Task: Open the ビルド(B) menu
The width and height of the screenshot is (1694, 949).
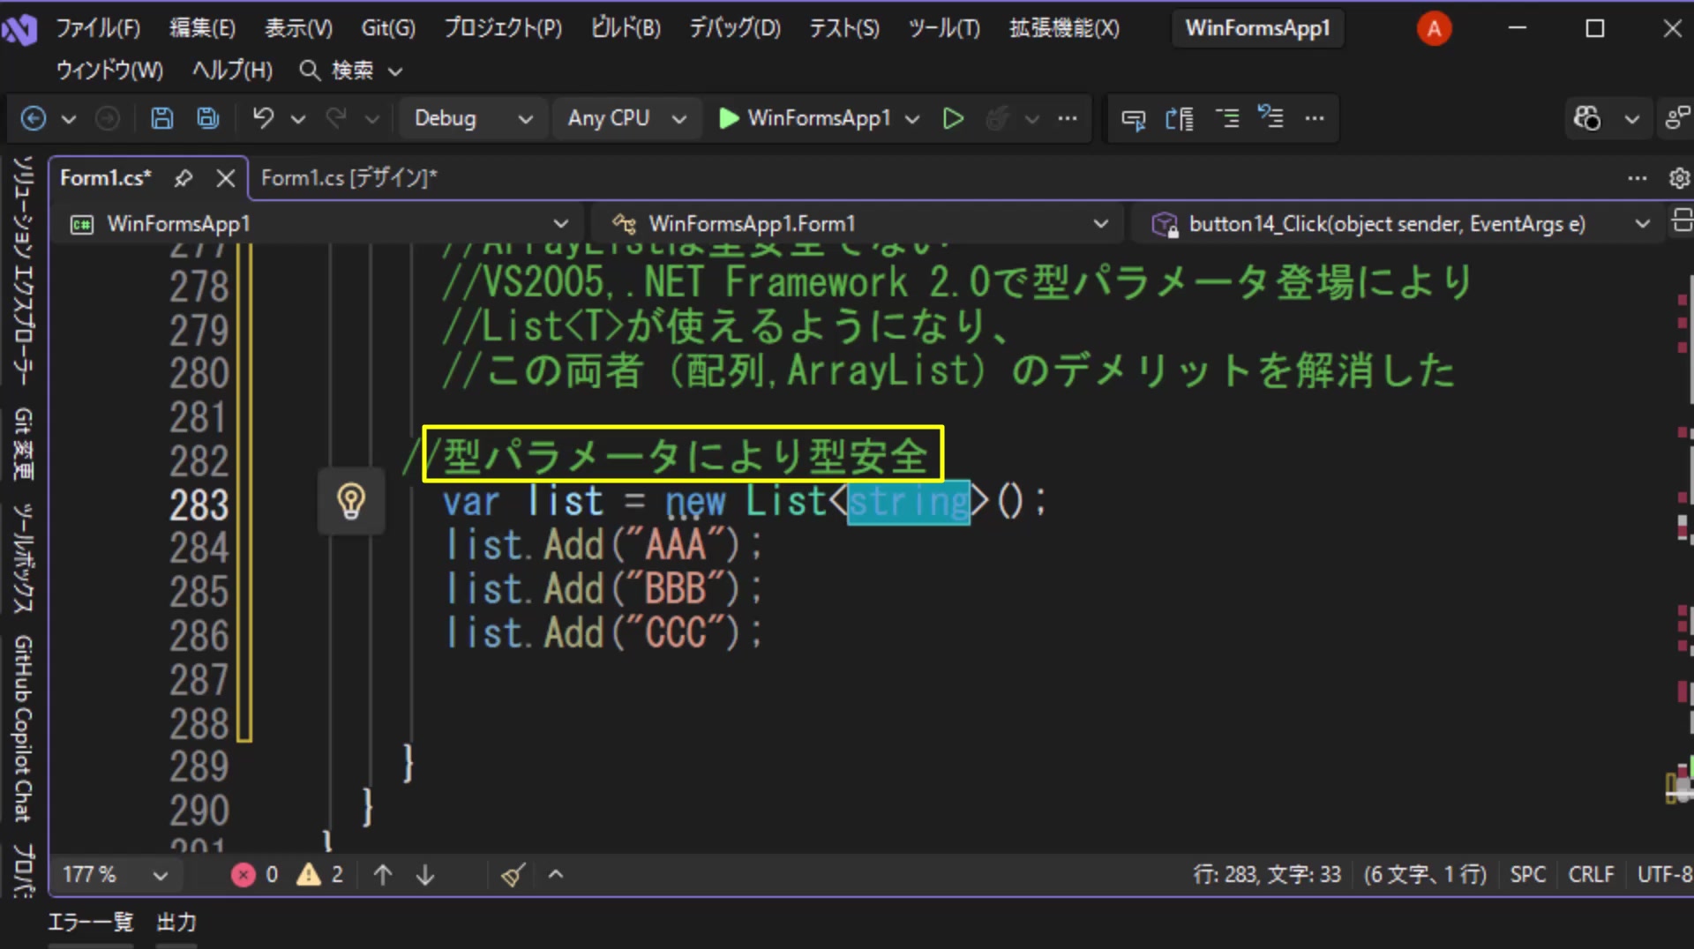Action: point(625,28)
